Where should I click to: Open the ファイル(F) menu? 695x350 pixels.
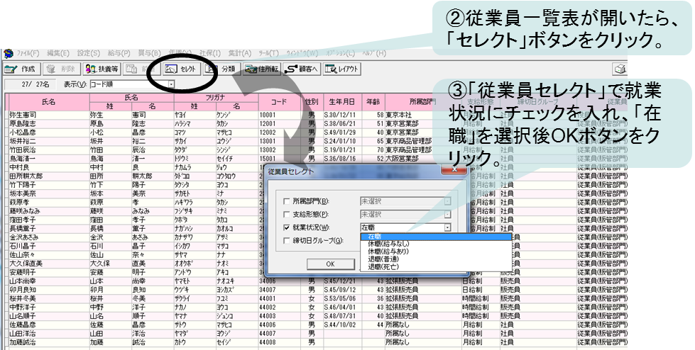click(x=28, y=53)
